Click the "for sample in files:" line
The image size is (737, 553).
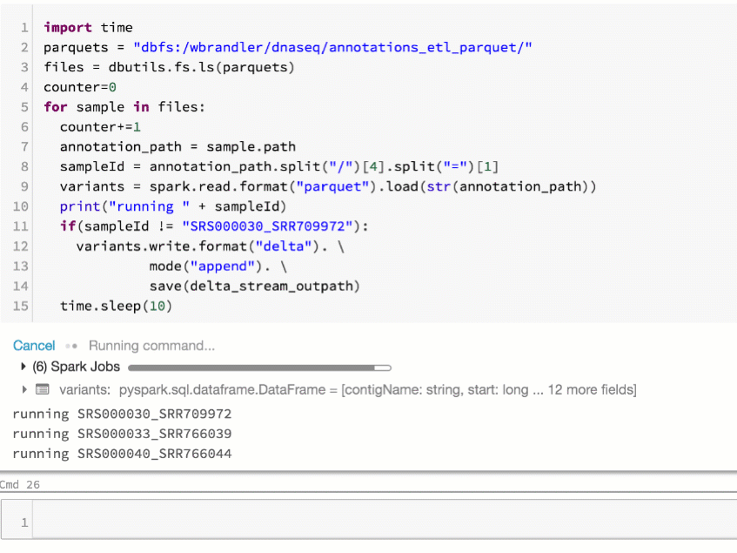tap(124, 107)
